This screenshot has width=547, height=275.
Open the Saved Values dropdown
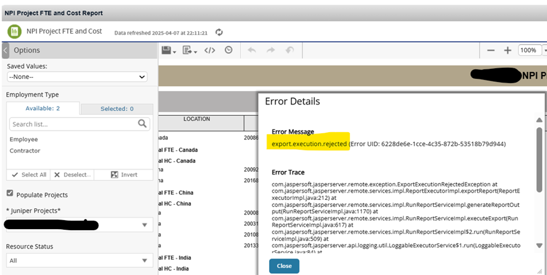77,77
